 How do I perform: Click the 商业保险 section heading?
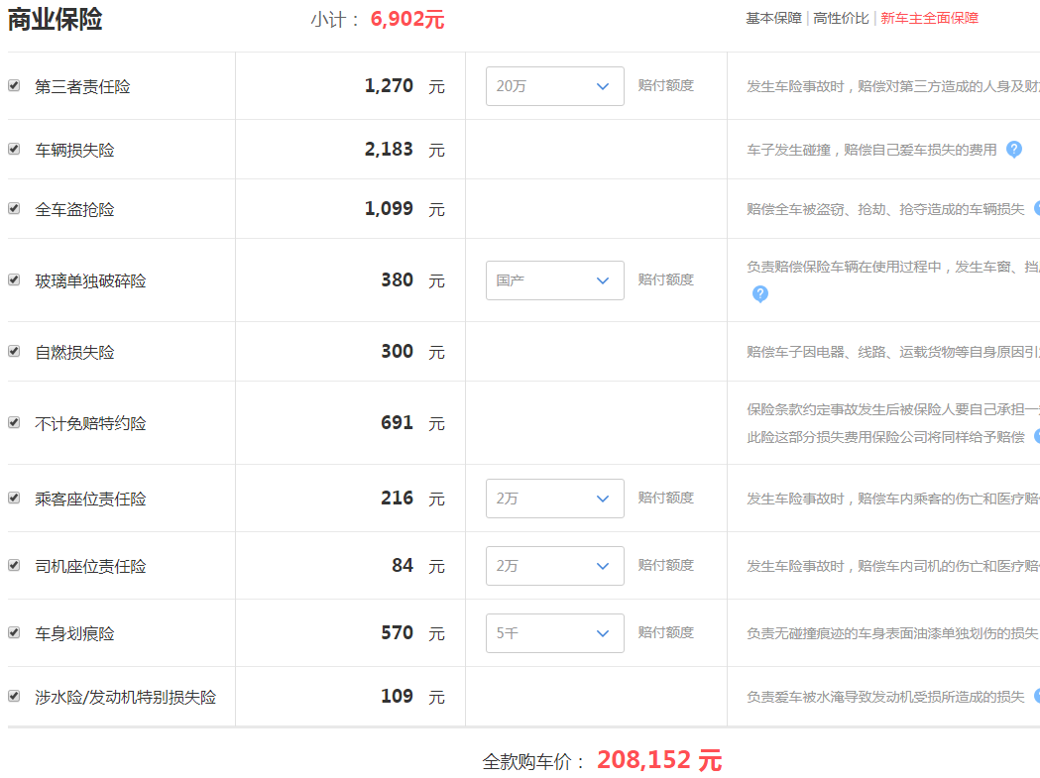[56, 19]
